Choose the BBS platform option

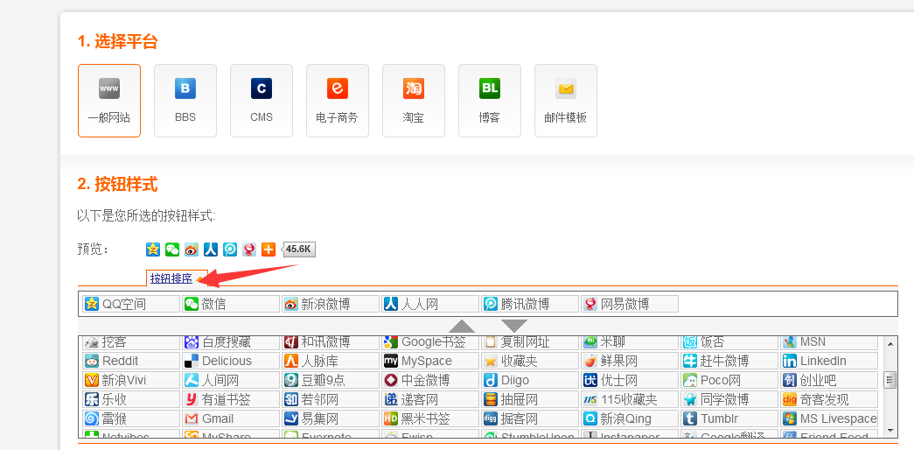[x=185, y=101]
